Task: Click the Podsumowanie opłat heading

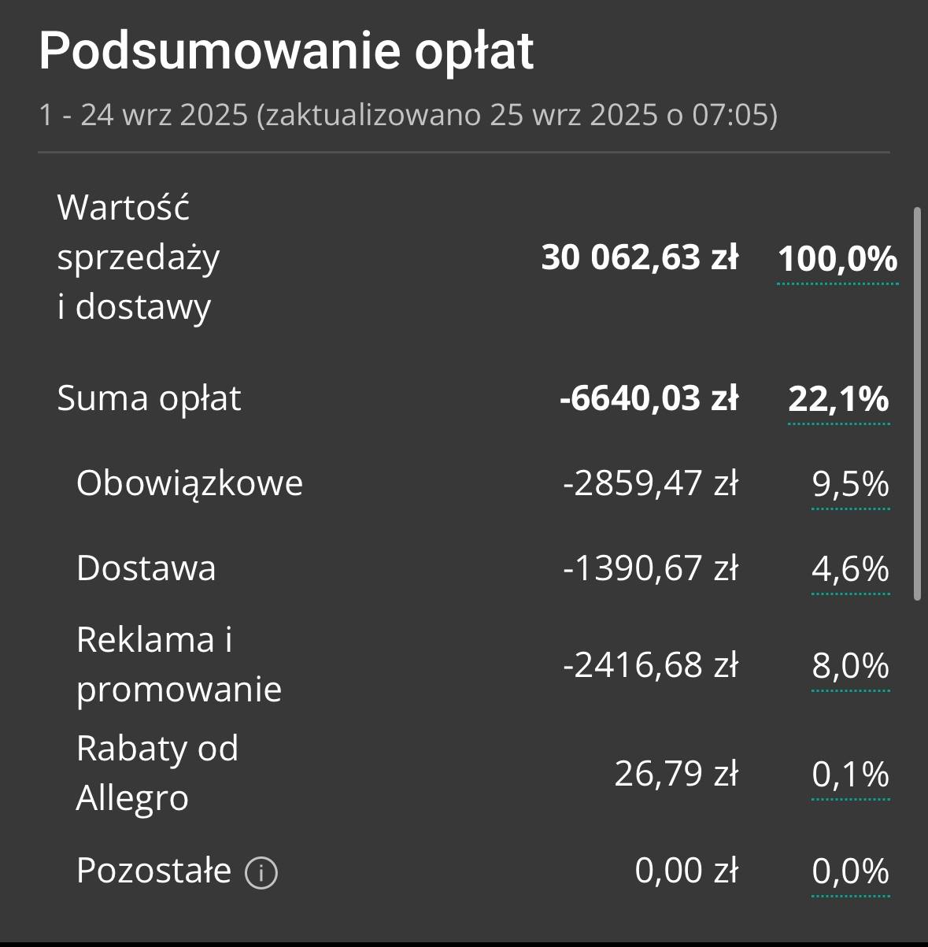Action: 287,50
